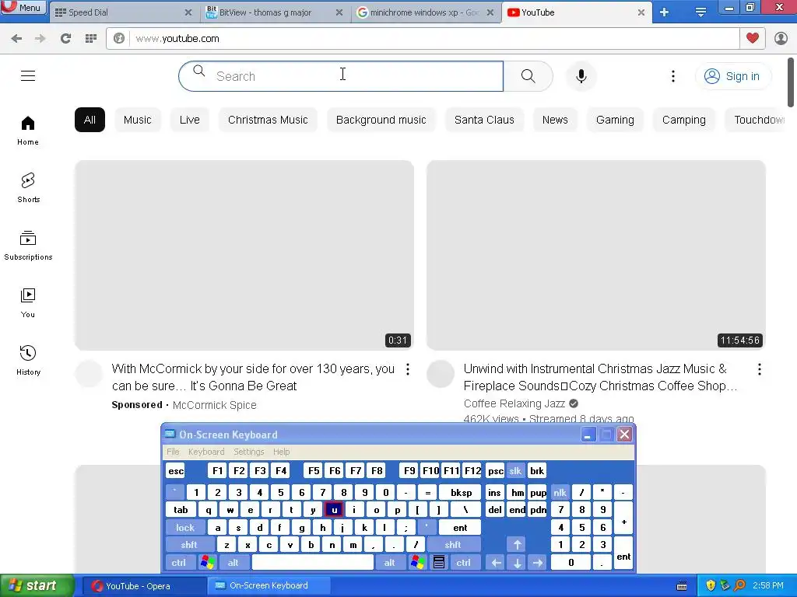This screenshot has height=597, width=797.
Task: Go back with the browser back arrow
Action: pos(16,38)
